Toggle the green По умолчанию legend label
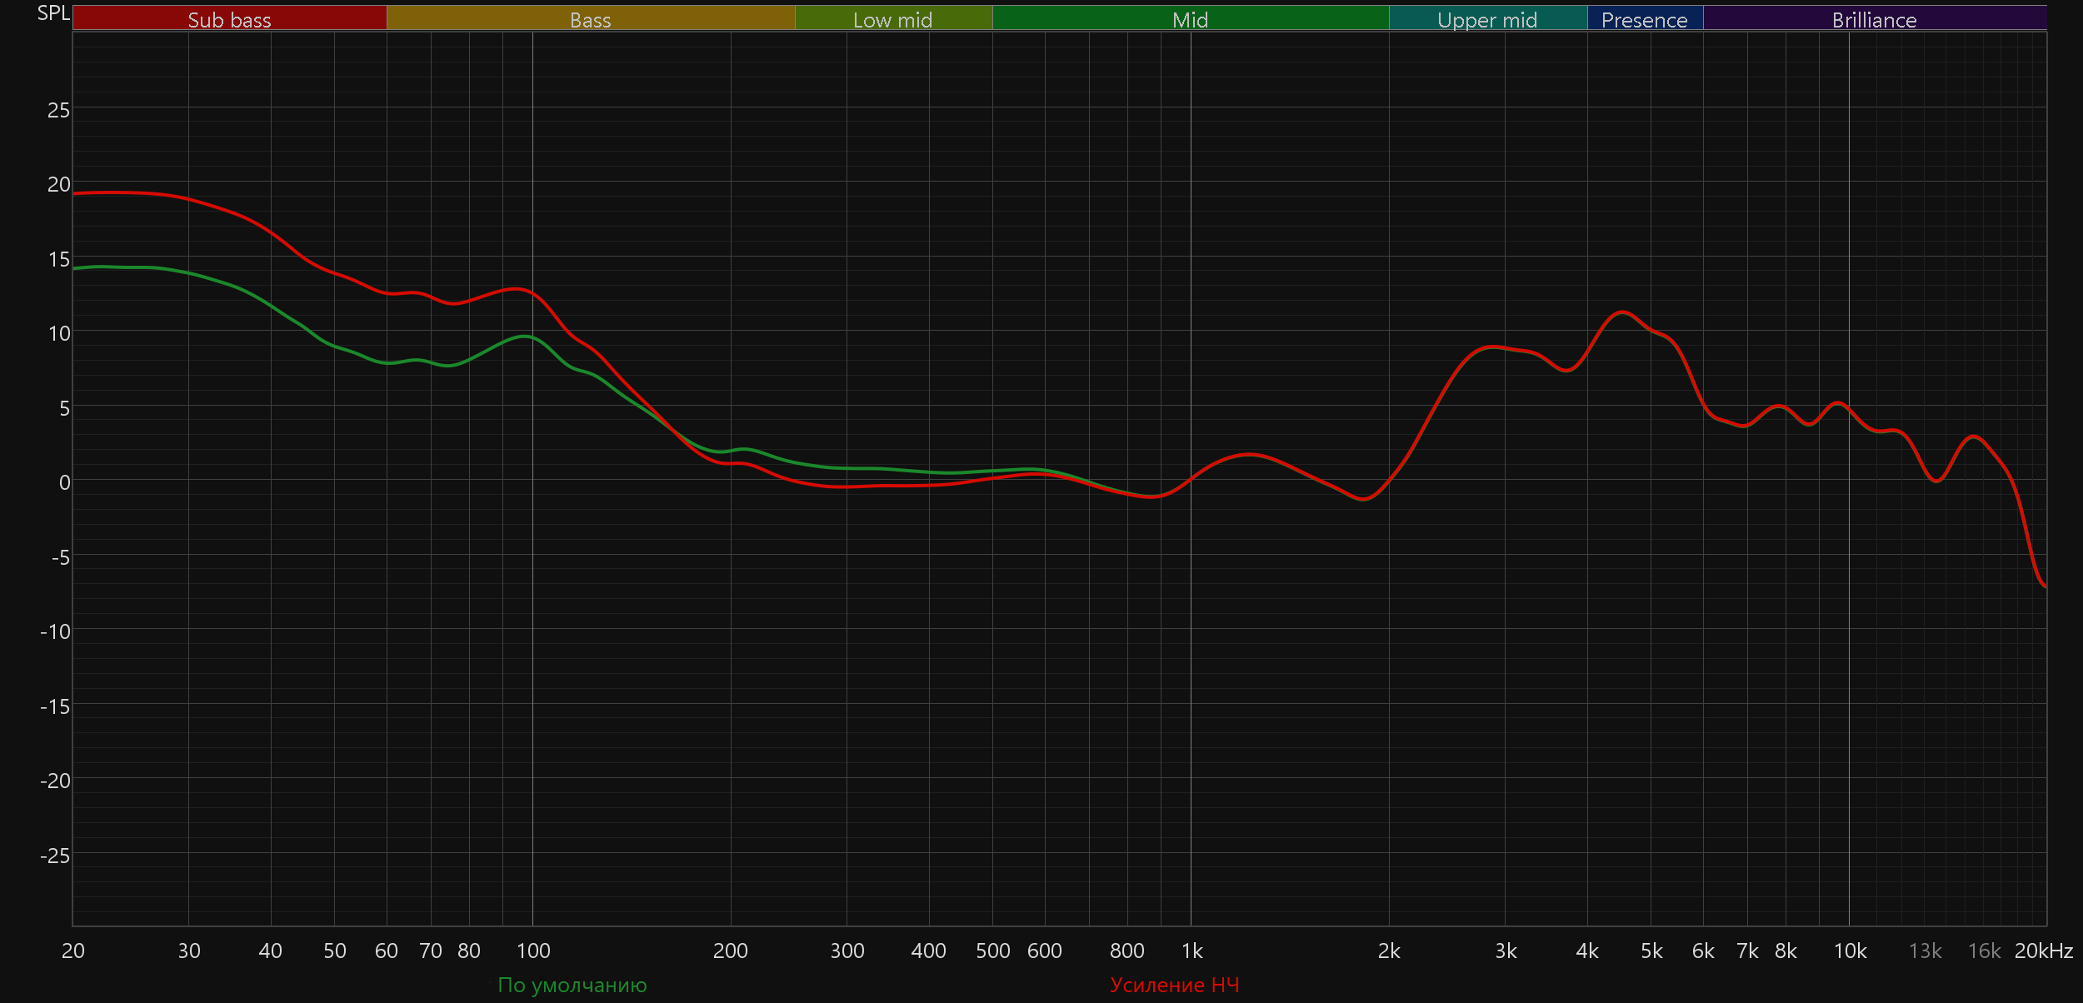Screen dimensions: 2083x1003 (572, 985)
